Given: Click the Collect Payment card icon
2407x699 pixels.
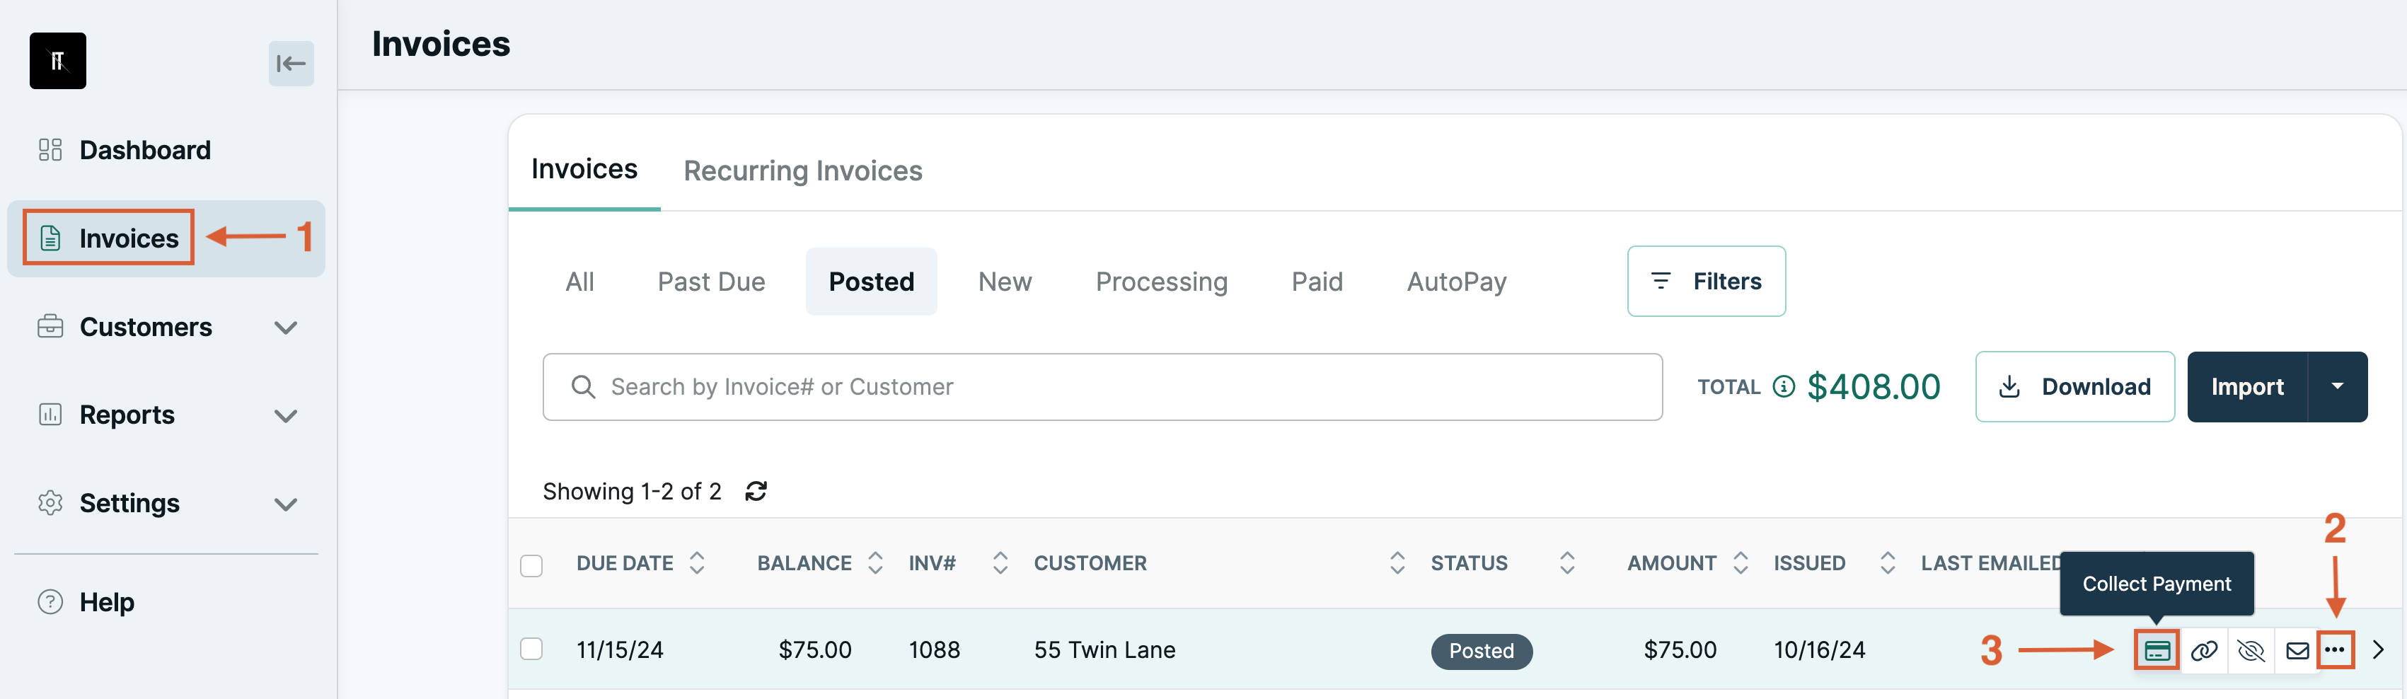Looking at the screenshot, I should 2156,652.
